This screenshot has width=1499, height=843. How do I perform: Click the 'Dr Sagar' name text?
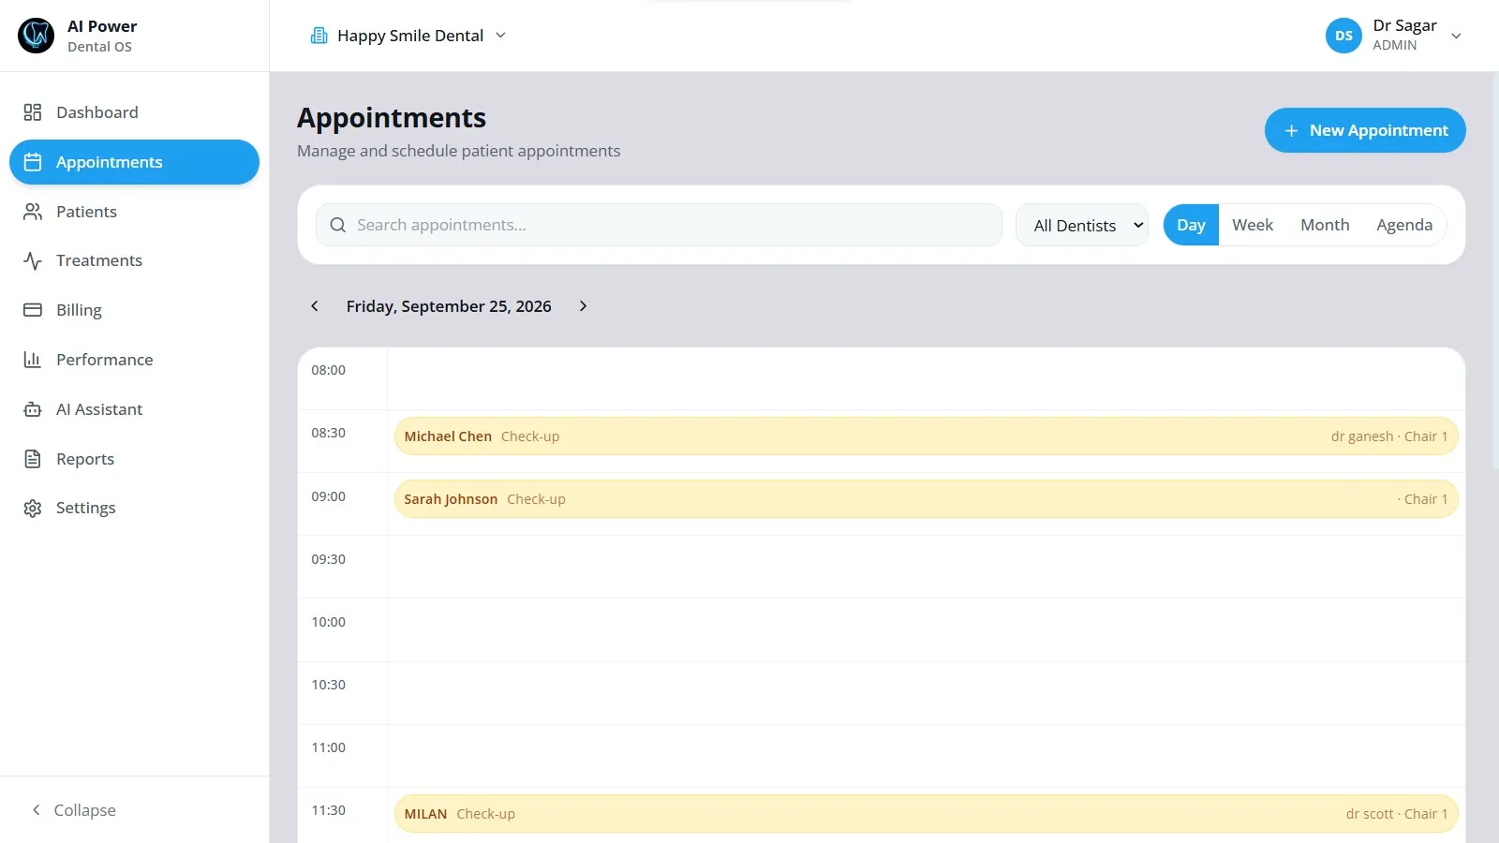pyautogui.click(x=1404, y=26)
